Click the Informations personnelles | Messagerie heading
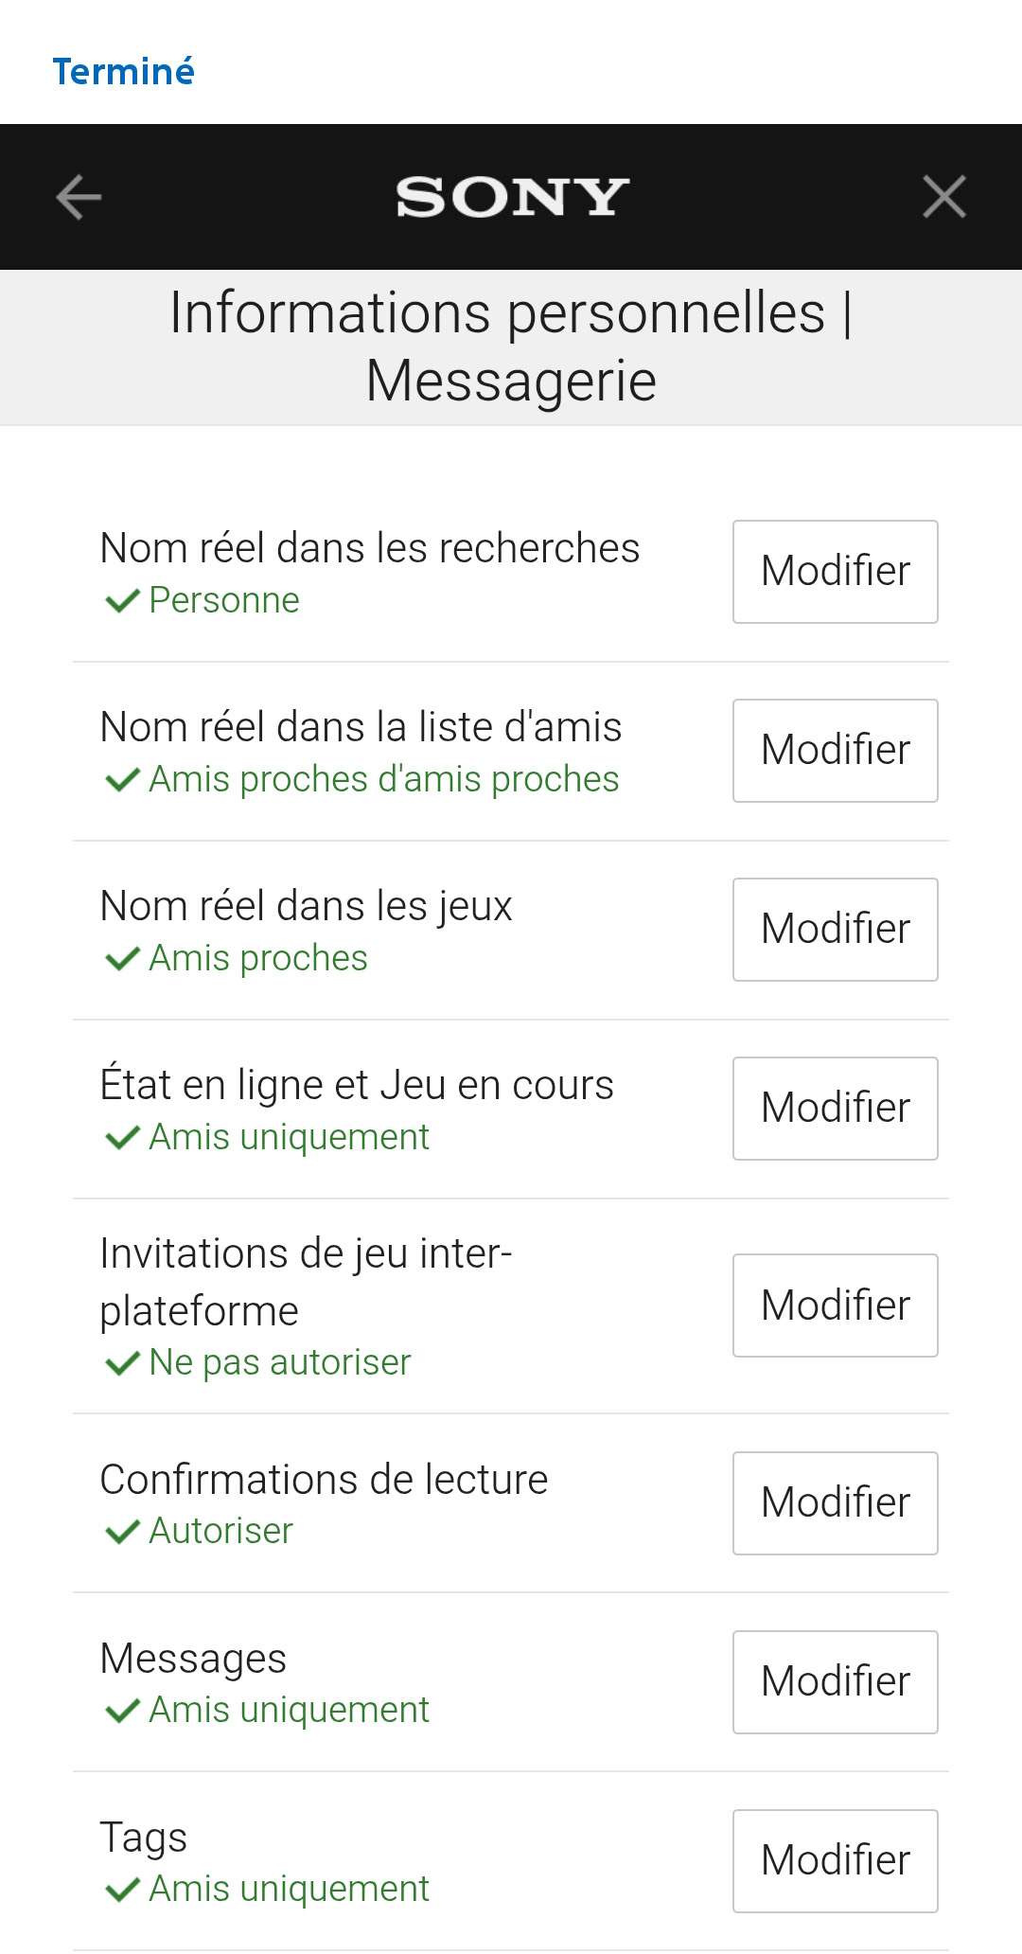This screenshot has height=1954, width=1022. [x=511, y=346]
